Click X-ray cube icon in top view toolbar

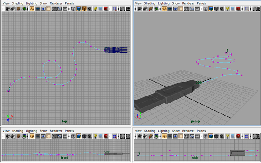100,9
